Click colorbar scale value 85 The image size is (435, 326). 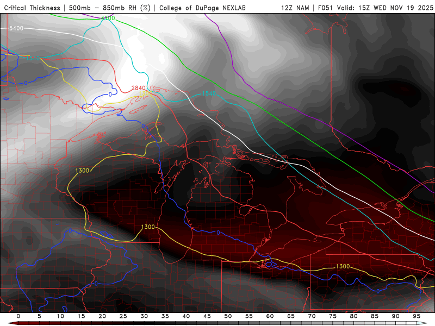(375, 316)
